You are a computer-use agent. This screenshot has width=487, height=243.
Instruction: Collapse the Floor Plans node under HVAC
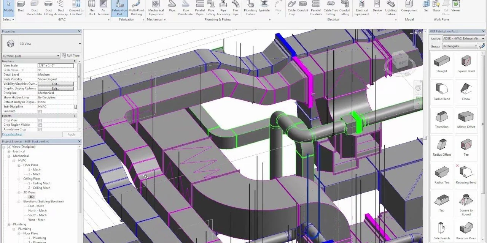[19, 165]
